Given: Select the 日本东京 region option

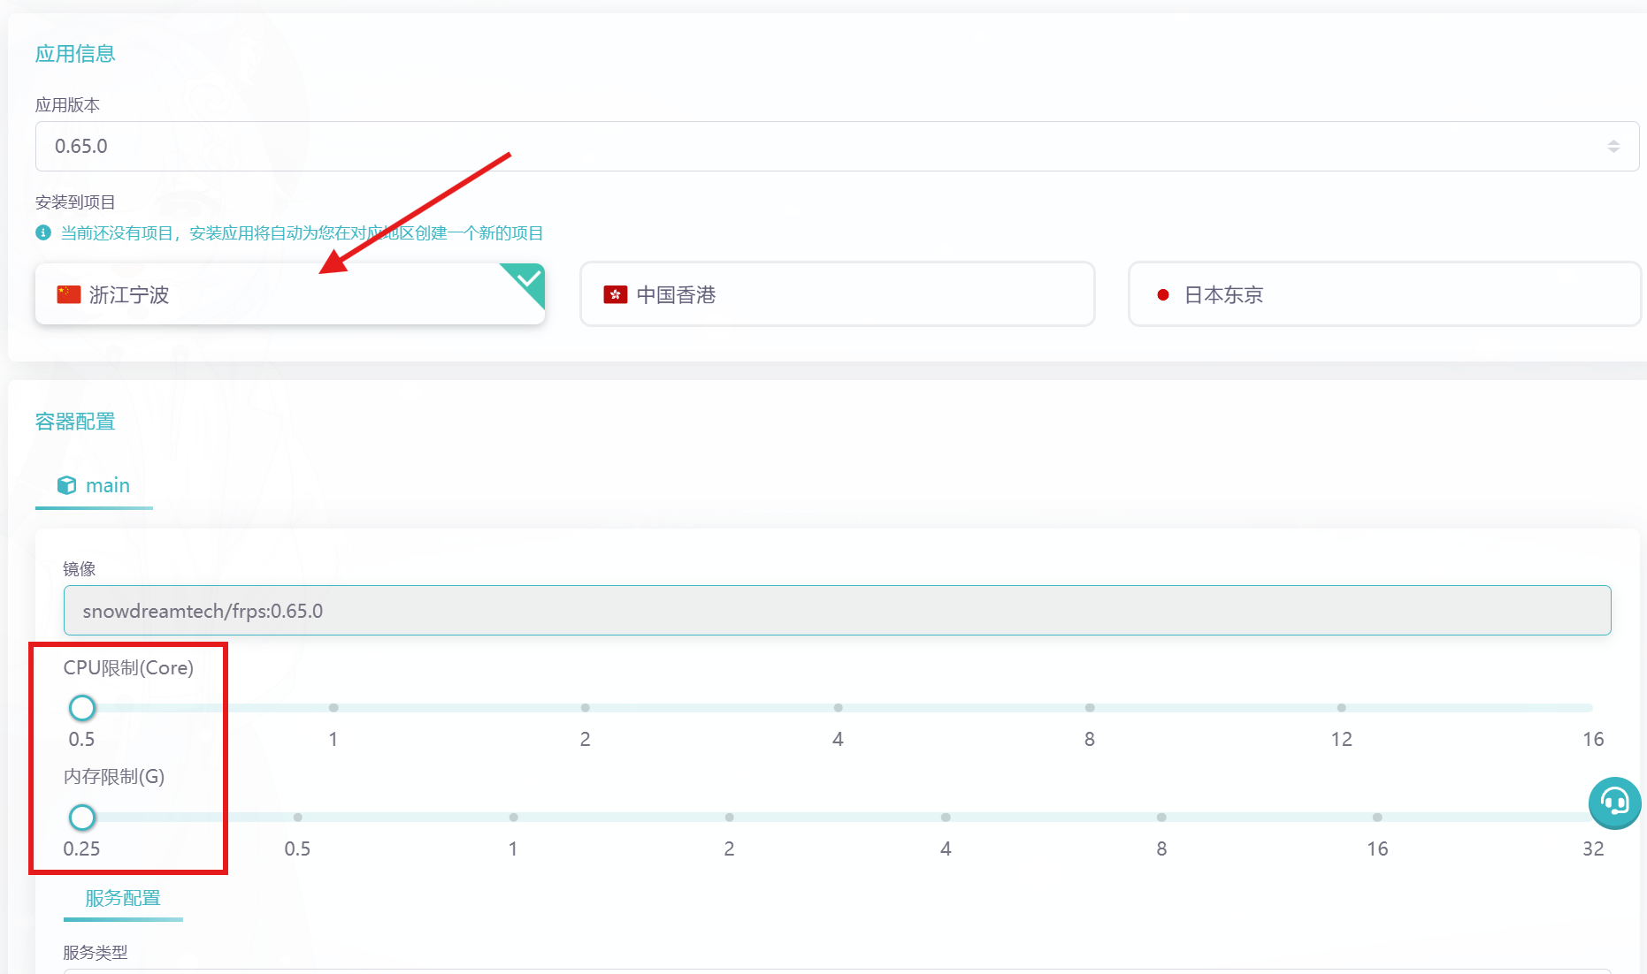Looking at the screenshot, I should click(x=1383, y=294).
